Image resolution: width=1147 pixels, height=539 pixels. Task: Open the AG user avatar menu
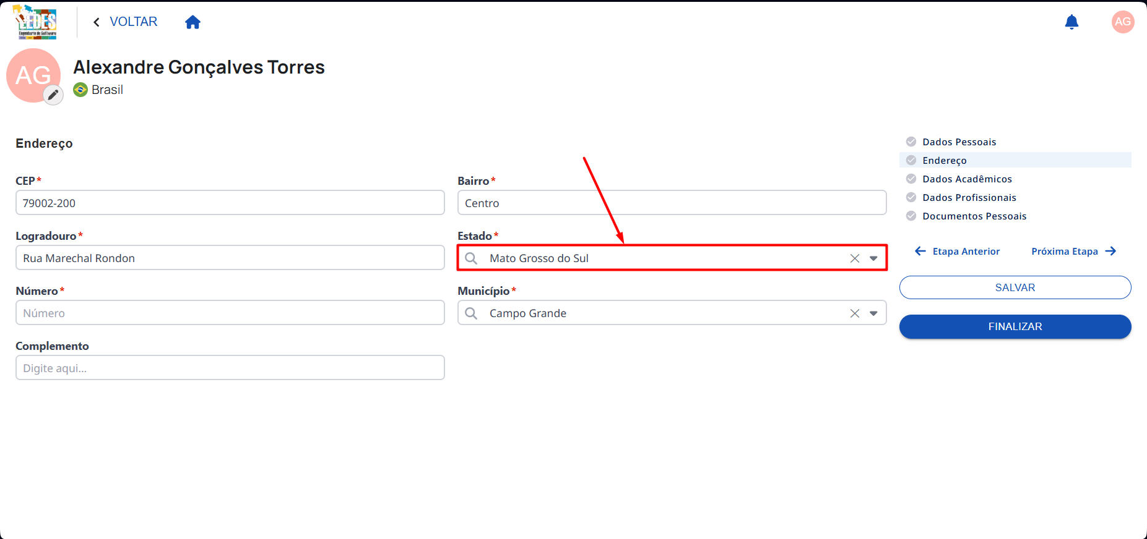[1123, 22]
